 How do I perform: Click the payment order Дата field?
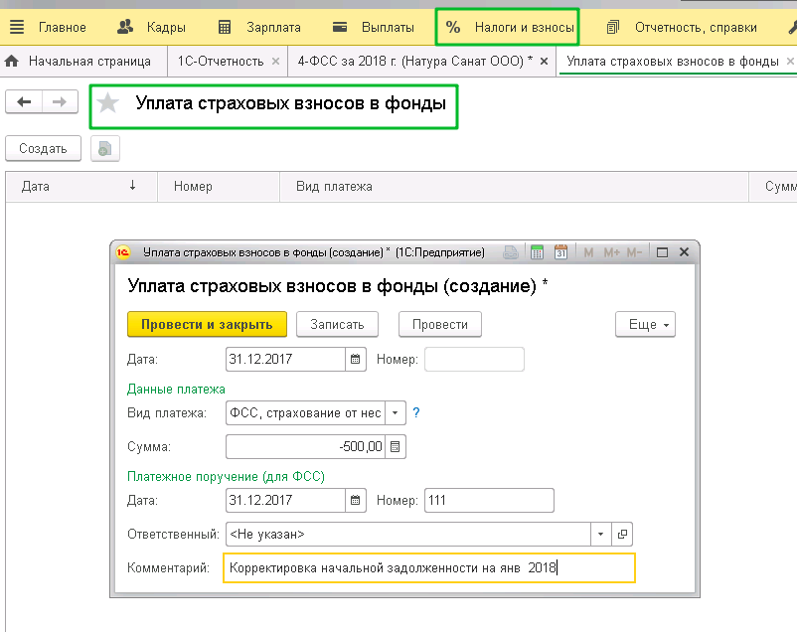tap(285, 500)
